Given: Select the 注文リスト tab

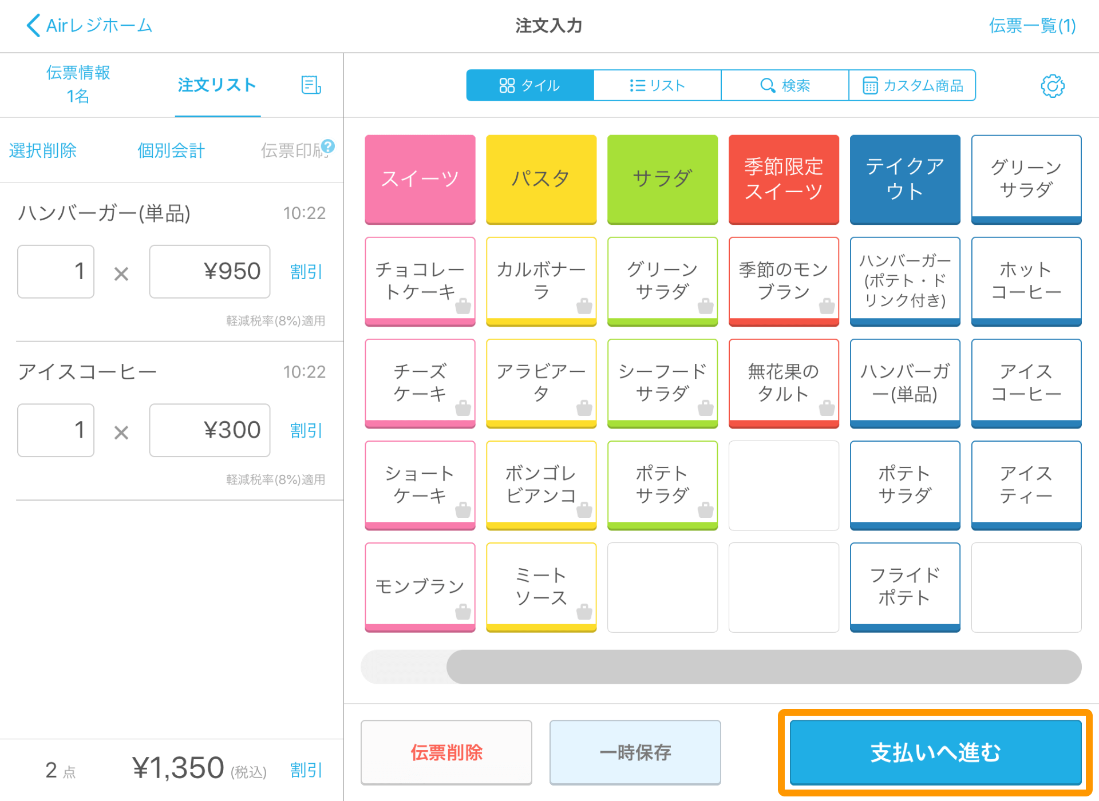Looking at the screenshot, I should click(x=217, y=85).
